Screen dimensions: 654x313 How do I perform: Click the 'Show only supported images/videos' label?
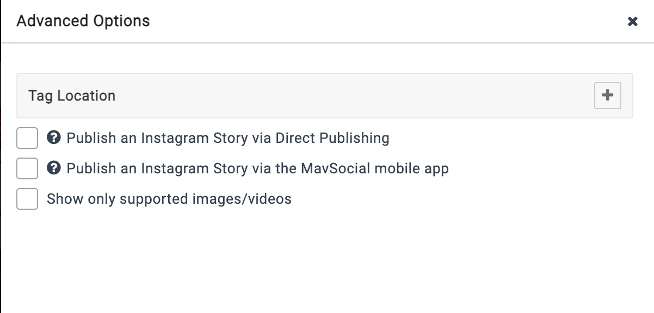[169, 199]
